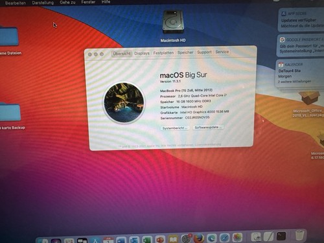Click the '2 weitere Mitteilungen' text
This screenshot has width=324, height=243.
point(294,82)
